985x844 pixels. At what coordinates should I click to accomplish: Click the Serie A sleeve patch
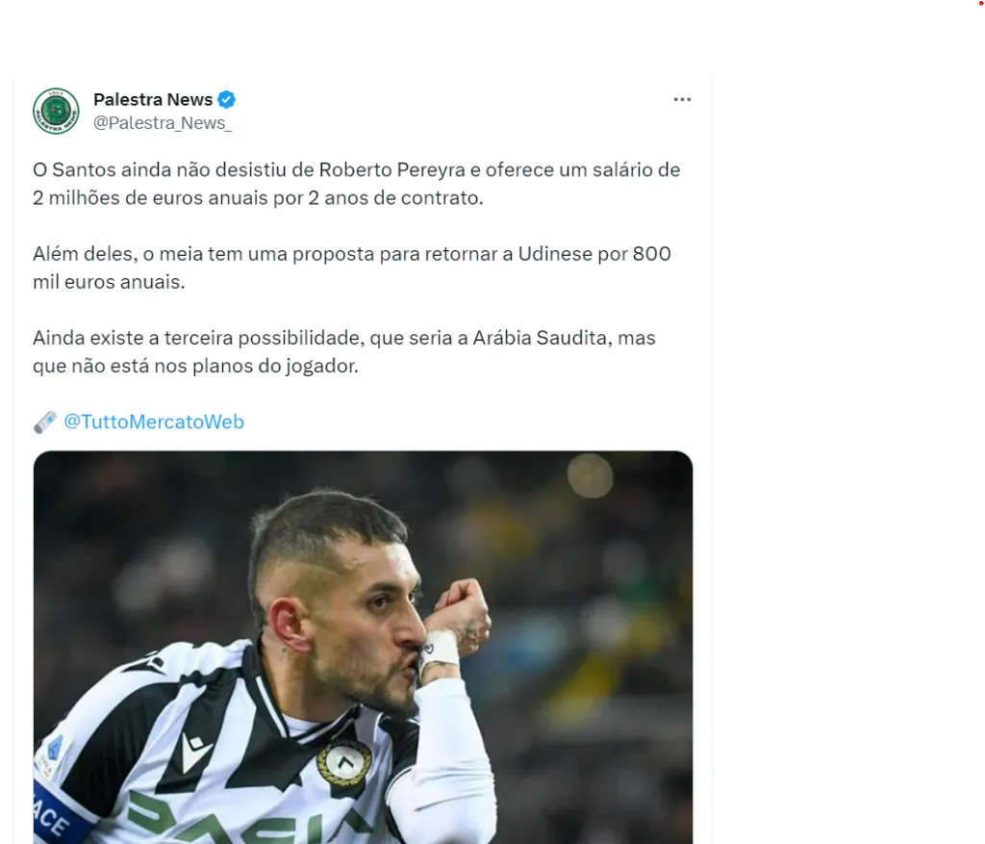[52, 754]
